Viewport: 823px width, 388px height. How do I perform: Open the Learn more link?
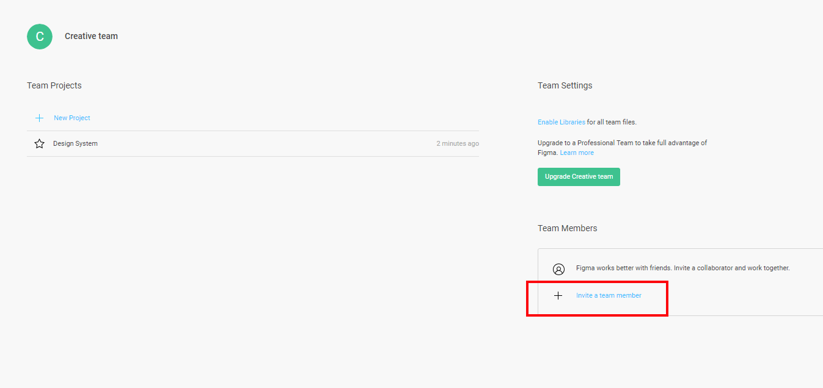pyautogui.click(x=577, y=153)
